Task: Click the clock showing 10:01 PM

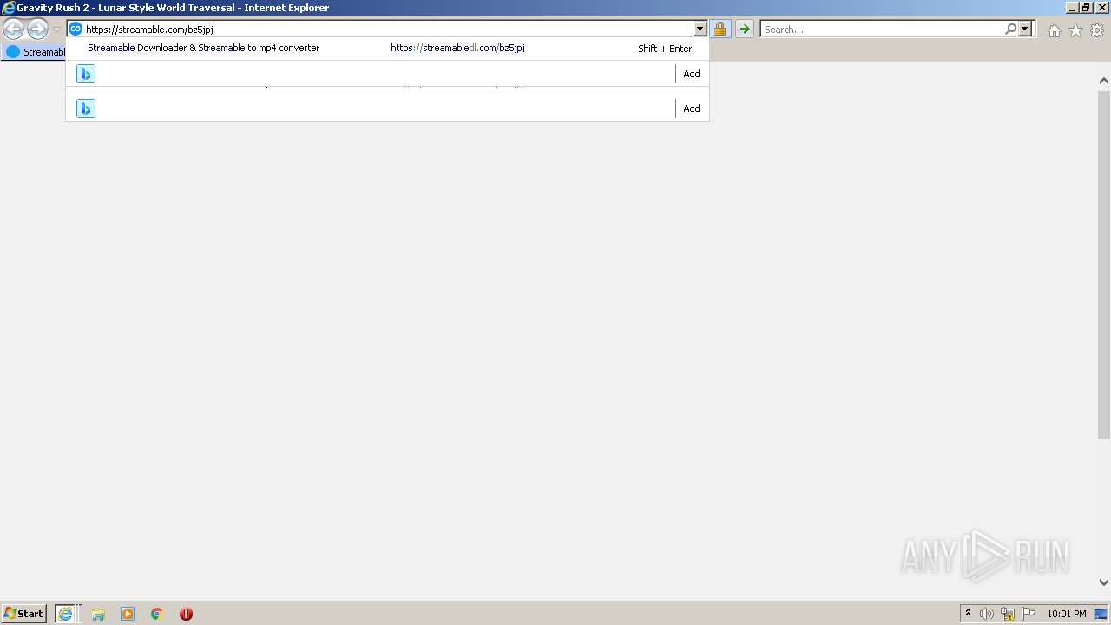Action: (x=1067, y=614)
